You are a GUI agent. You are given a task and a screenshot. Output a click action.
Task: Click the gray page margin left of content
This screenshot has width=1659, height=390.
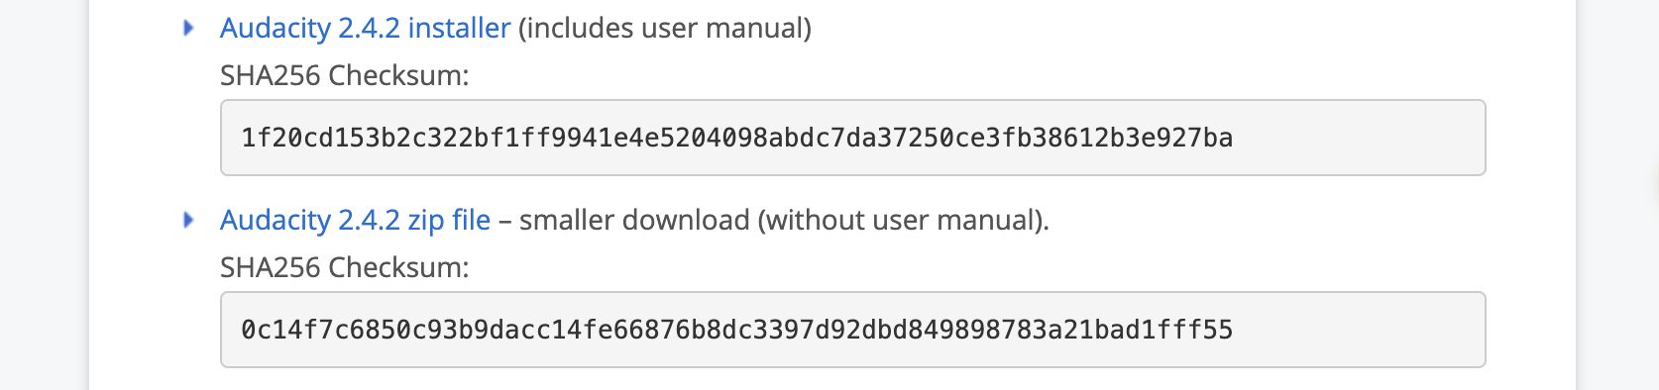click(x=44, y=195)
